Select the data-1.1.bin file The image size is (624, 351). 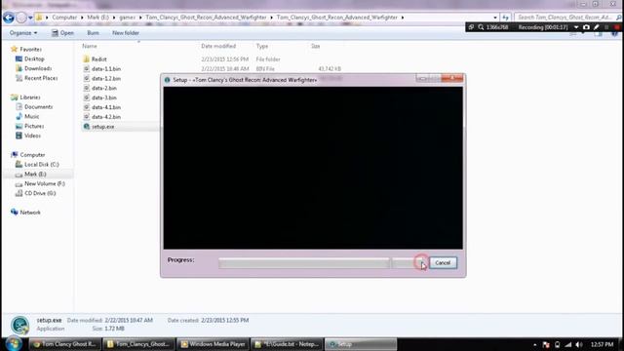click(x=106, y=69)
